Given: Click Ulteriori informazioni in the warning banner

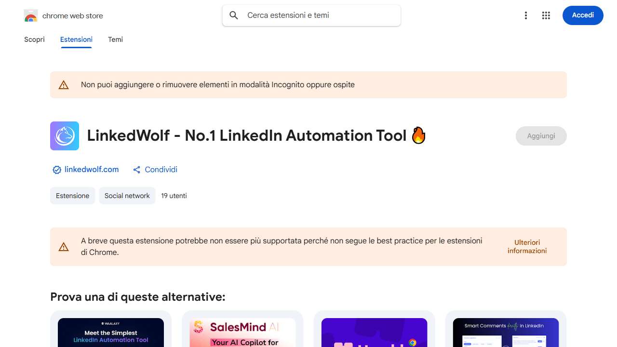Looking at the screenshot, I should tap(526, 247).
